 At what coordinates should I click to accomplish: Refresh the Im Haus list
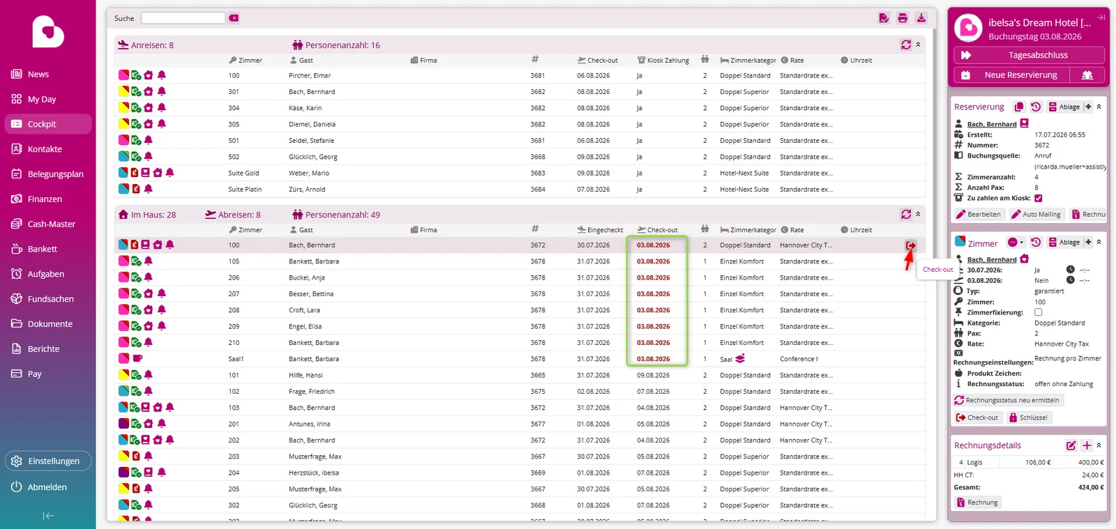pyautogui.click(x=906, y=215)
